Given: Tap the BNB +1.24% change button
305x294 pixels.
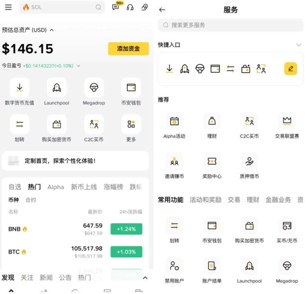Looking at the screenshot, I should [127, 229].
